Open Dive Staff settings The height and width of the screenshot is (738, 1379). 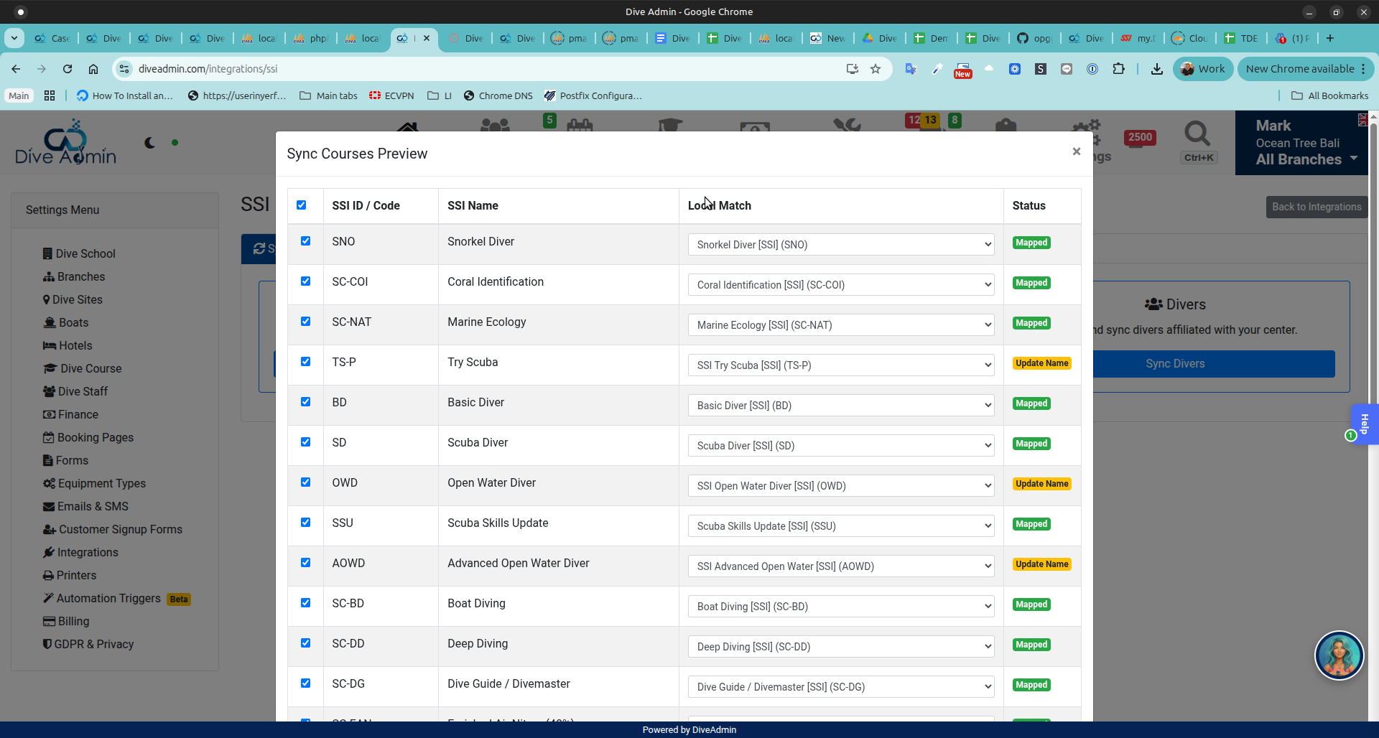75,391
